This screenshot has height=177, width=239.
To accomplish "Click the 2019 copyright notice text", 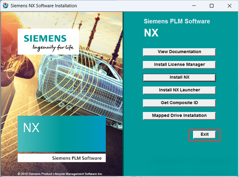I will pyautogui.click(x=60, y=174).
